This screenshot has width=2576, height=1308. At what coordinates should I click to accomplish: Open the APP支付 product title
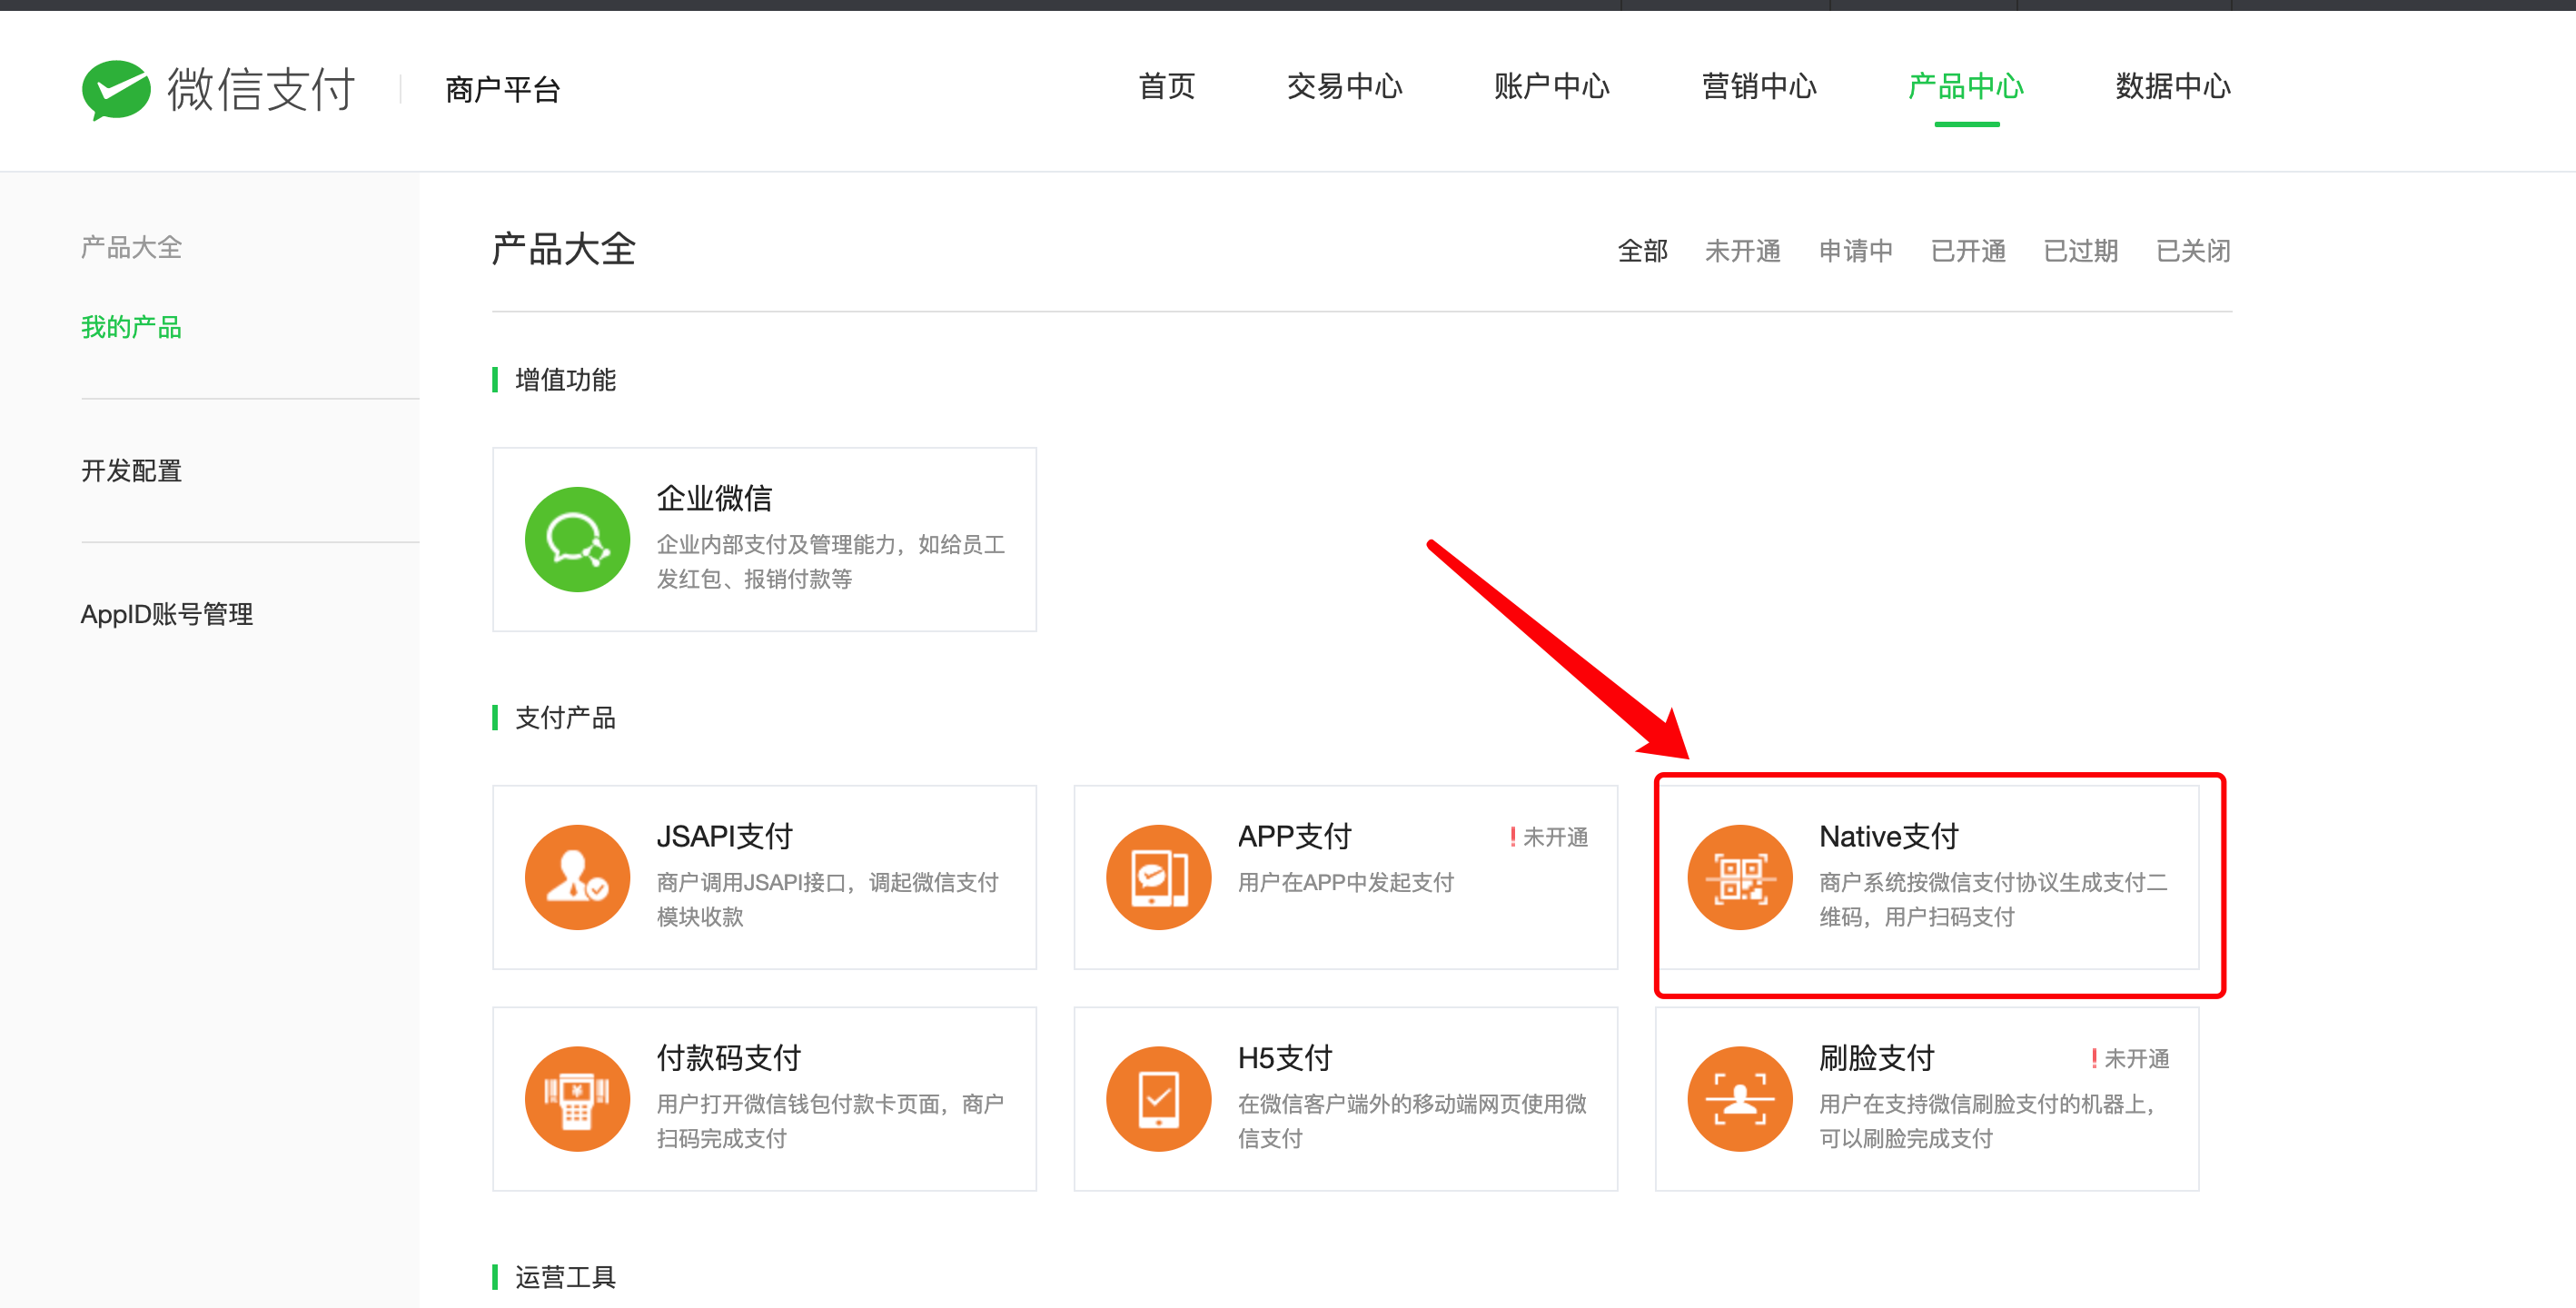point(1295,836)
